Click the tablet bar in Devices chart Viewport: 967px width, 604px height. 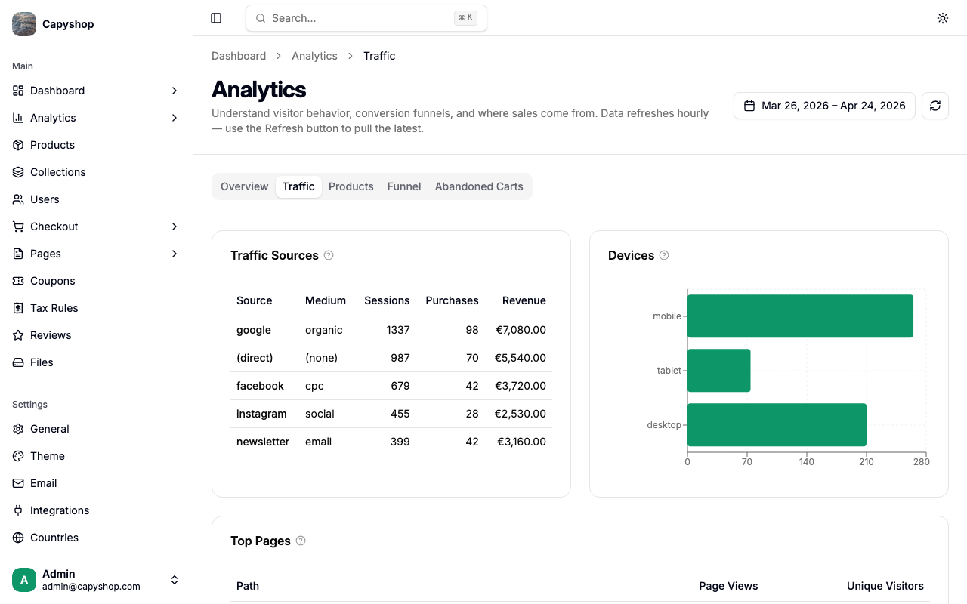(x=718, y=371)
